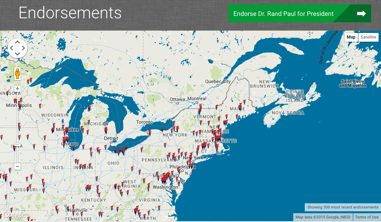
Task: Click Endorse Dr. Rand Paul for President button
Action: [299, 14]
